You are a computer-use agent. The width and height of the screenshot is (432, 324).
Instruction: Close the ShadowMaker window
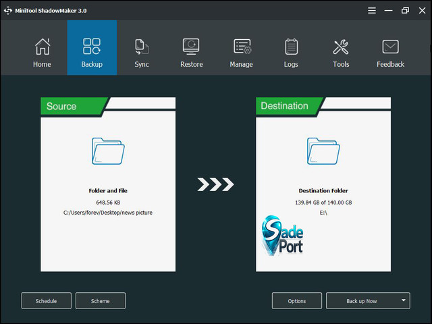tap(422, 11)
